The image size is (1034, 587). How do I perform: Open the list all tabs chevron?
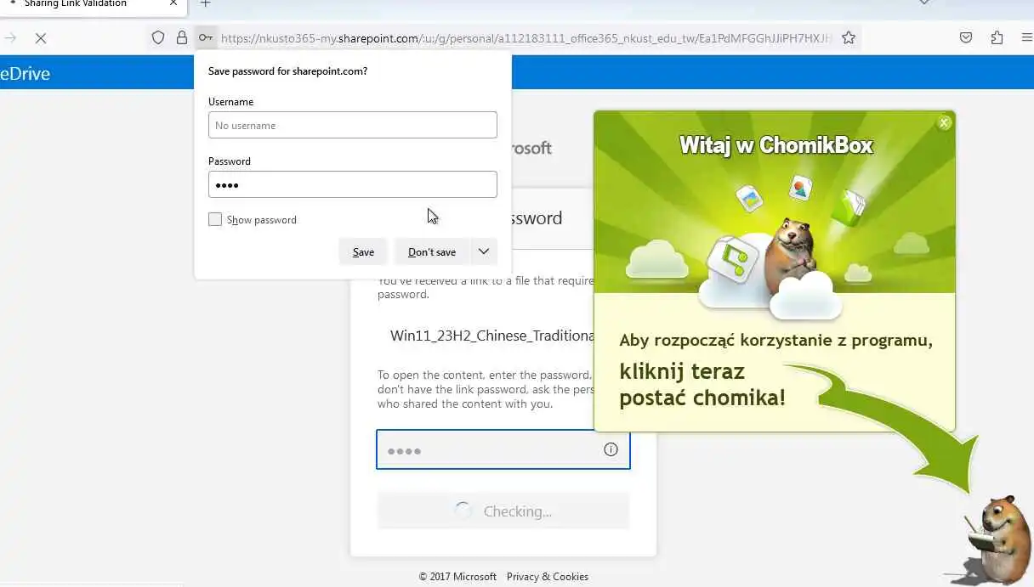point(924,3)
